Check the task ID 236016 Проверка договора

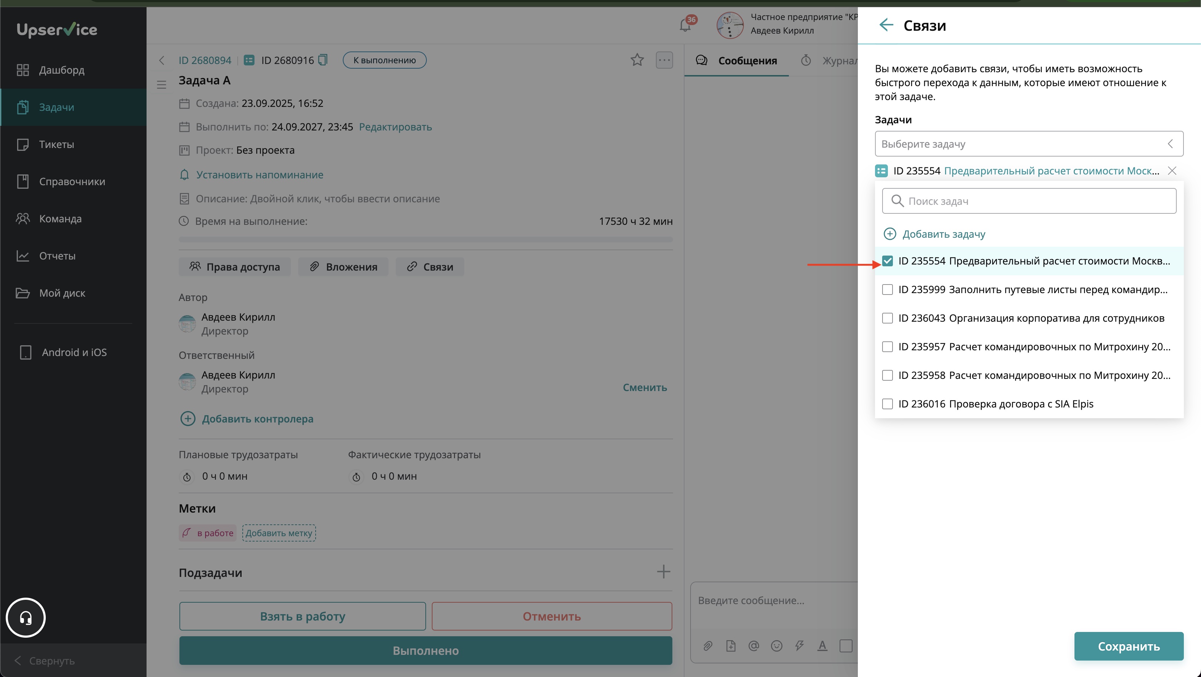point(887,404)
